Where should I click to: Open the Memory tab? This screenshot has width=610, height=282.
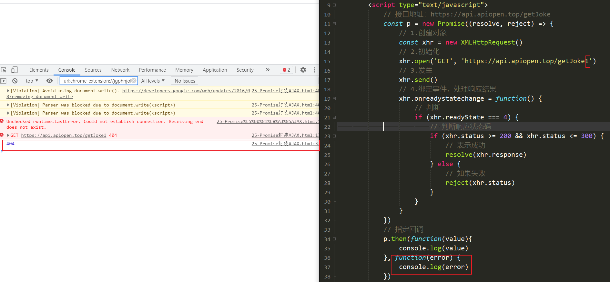click(184, 70)
